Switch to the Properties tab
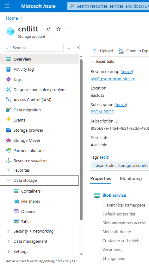This screenshot has height=264, width=149. click(101, 178)
